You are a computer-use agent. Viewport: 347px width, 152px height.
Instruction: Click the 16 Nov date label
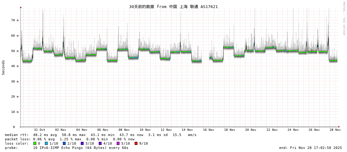209,130
